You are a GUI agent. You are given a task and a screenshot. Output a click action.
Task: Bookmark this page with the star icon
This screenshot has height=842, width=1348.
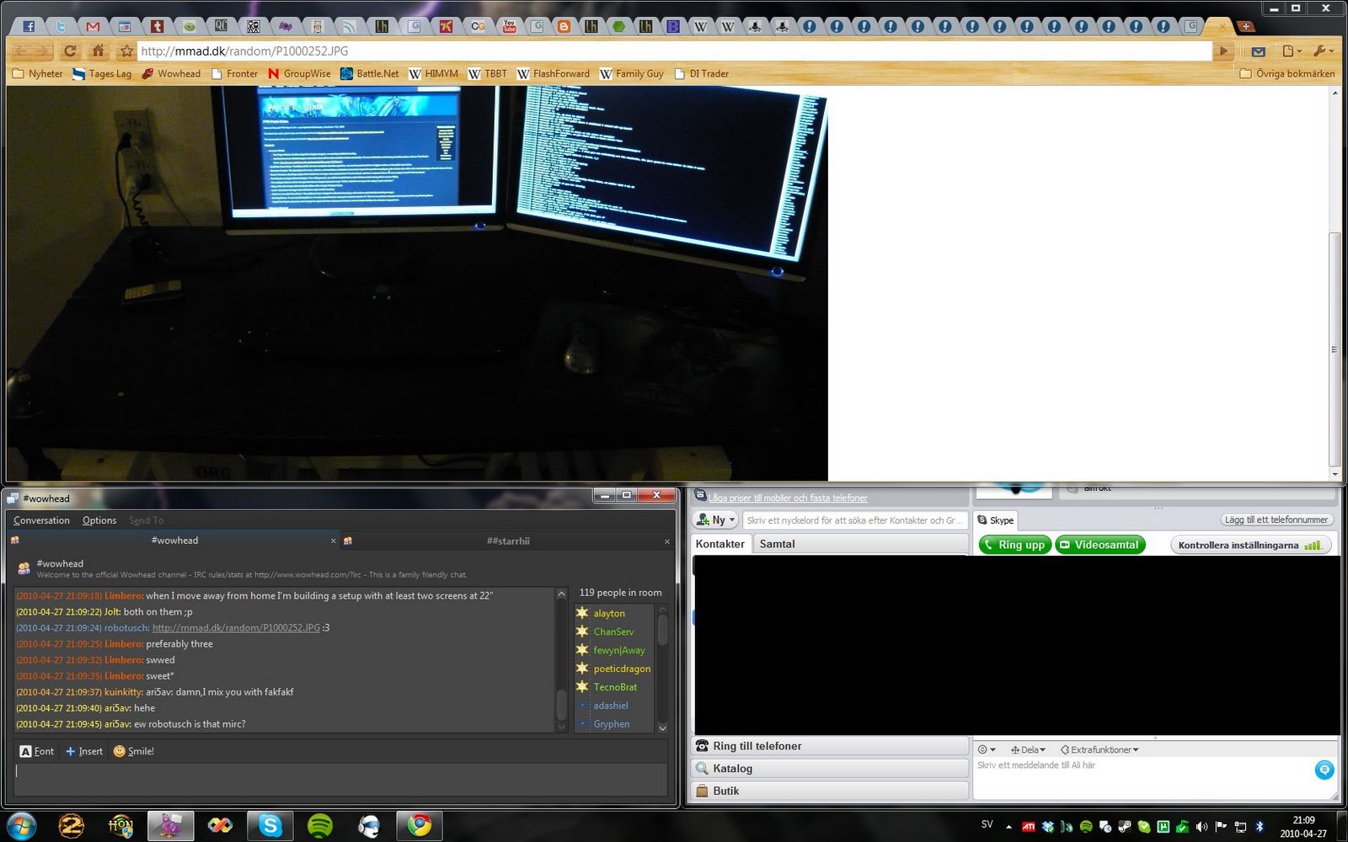[126, 51]
